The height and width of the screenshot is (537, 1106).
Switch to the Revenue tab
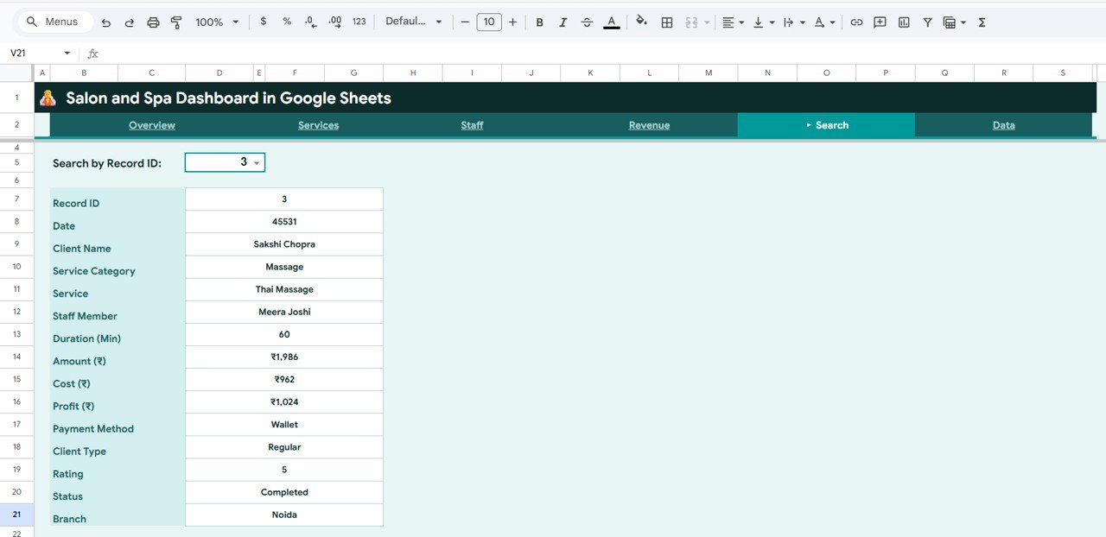click(x=649, y=124)
